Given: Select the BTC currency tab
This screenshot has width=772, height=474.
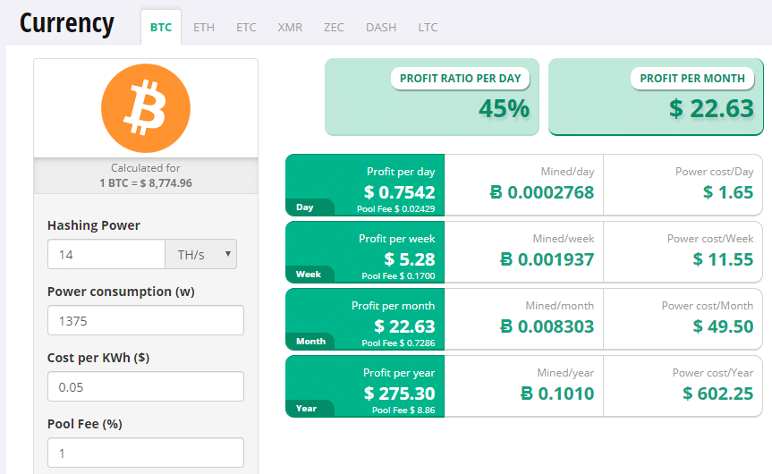Looking at the screenshot, I should click(x=161, y=27).
